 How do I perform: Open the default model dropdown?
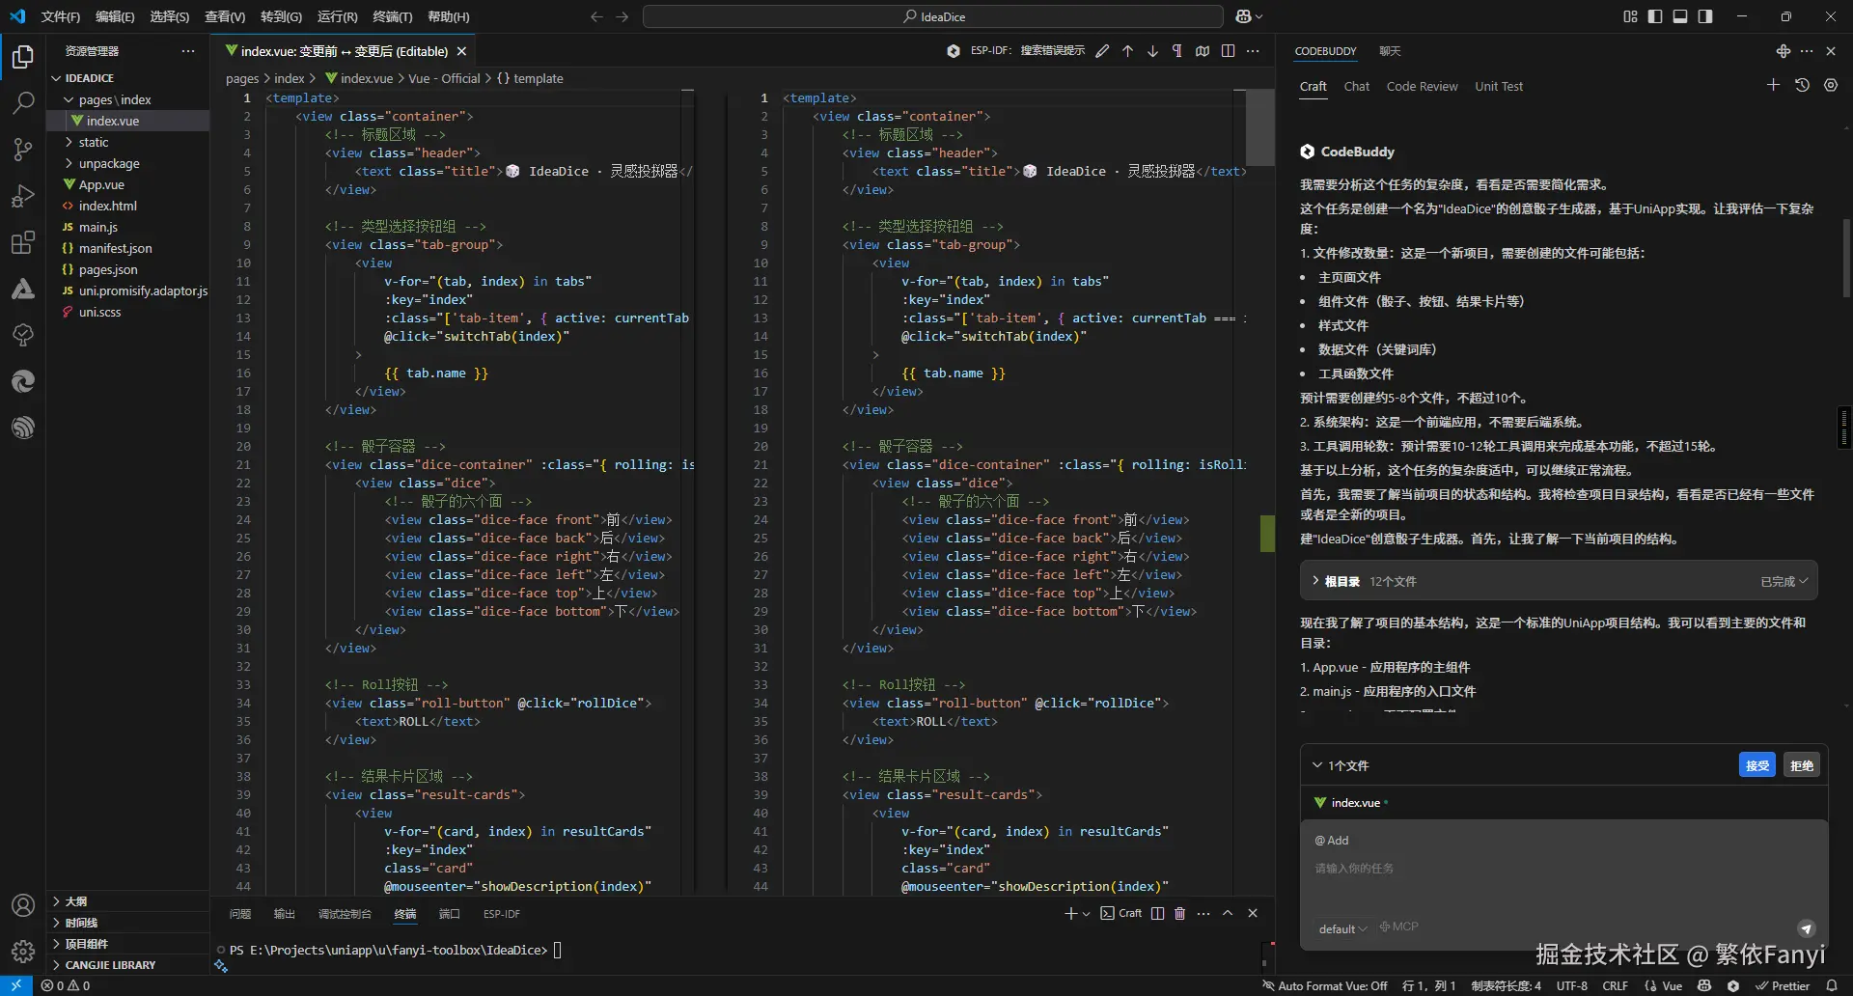pyautogui.click(x=1342, y=928)
